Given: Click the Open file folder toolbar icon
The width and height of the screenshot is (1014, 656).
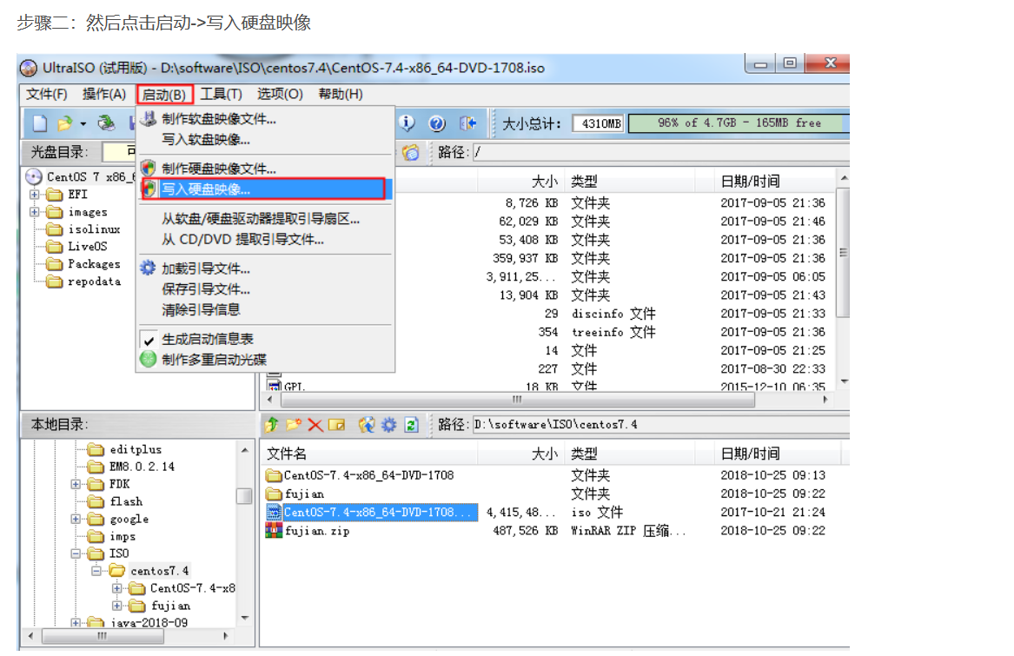Looking at the screenshot, I should 64,123.
